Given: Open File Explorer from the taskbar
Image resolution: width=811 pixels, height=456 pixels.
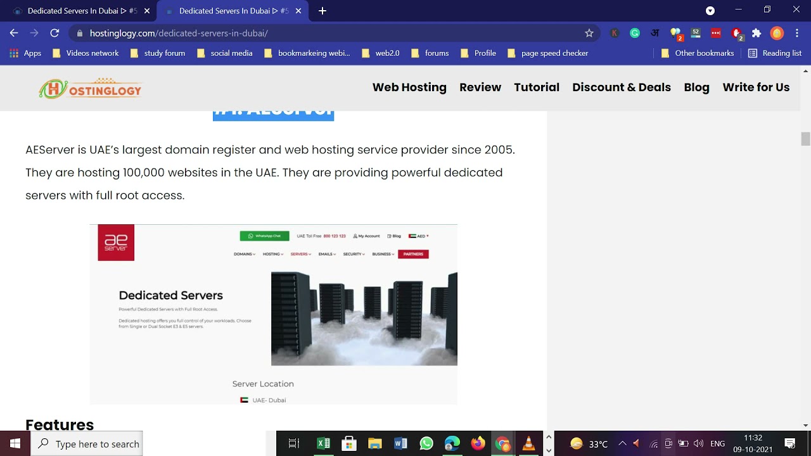Looking at the screenshot, I should 375,443.
